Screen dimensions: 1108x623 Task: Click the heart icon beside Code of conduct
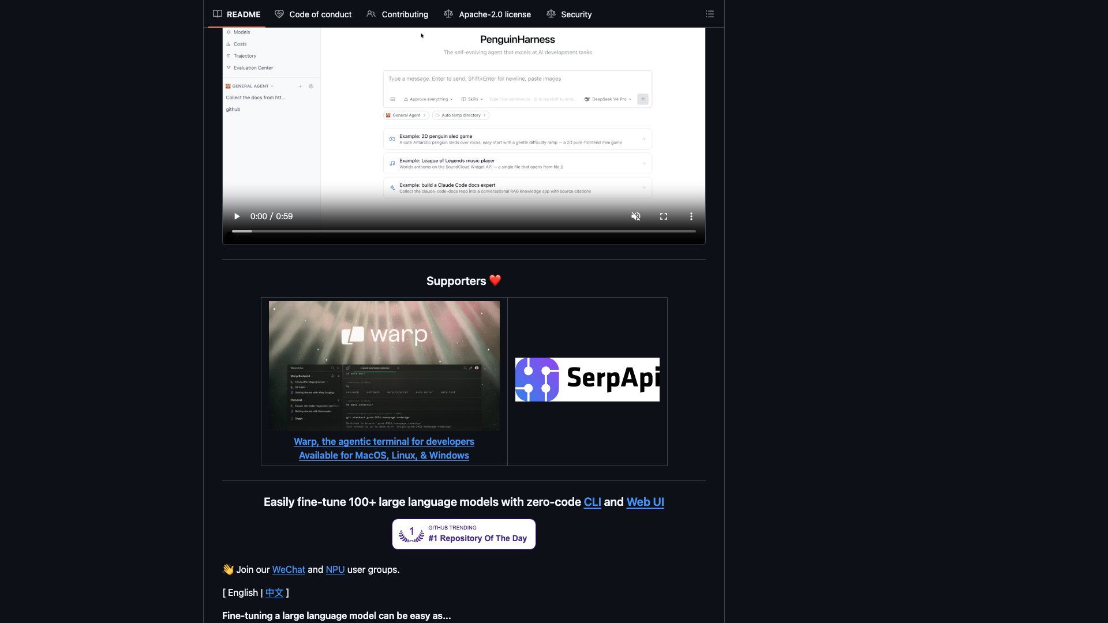tap(279, 14)
